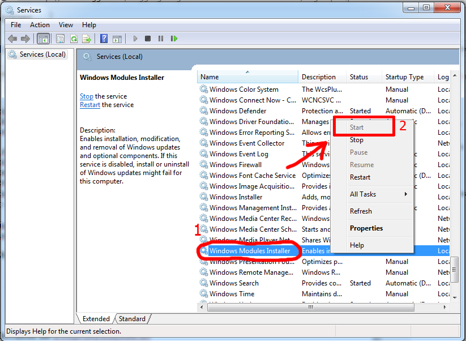Sort by the Name column header

click(247, 77)
